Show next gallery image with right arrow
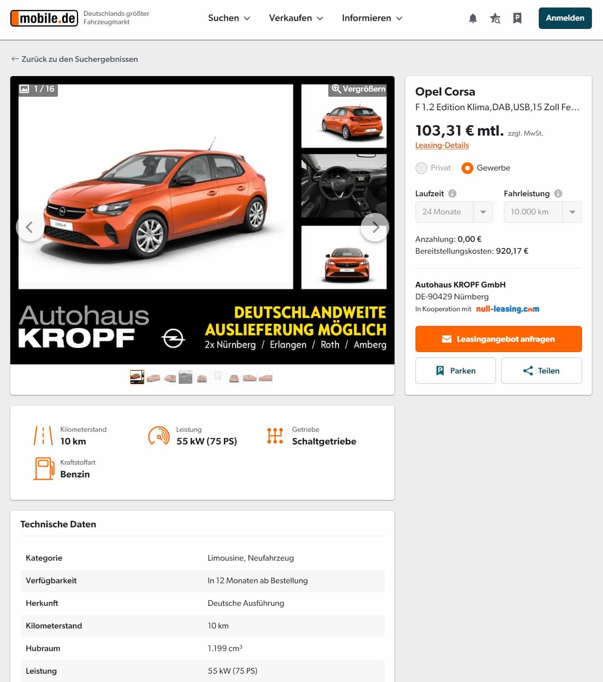This screenshot has height=682, width=603. click(375, 227)
